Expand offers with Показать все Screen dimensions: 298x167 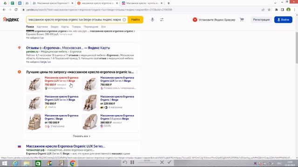point(81,136)
